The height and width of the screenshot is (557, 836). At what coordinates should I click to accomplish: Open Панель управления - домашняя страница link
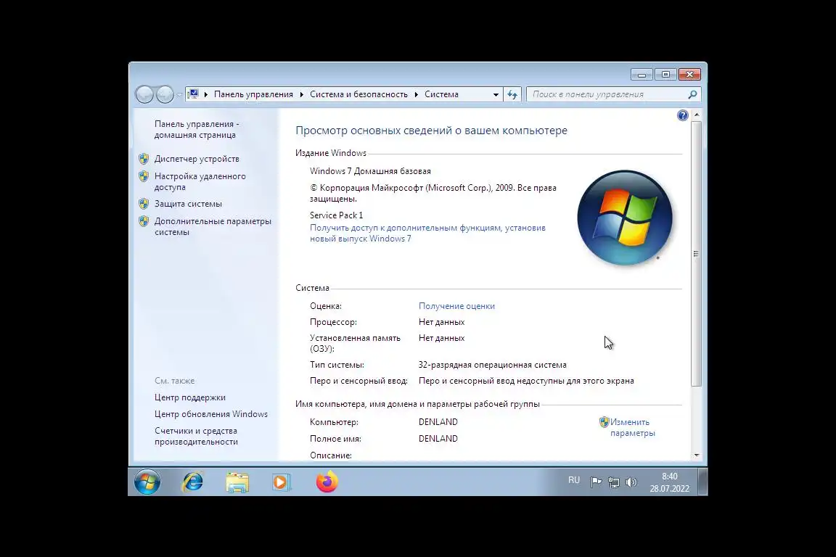pos(197,130)
